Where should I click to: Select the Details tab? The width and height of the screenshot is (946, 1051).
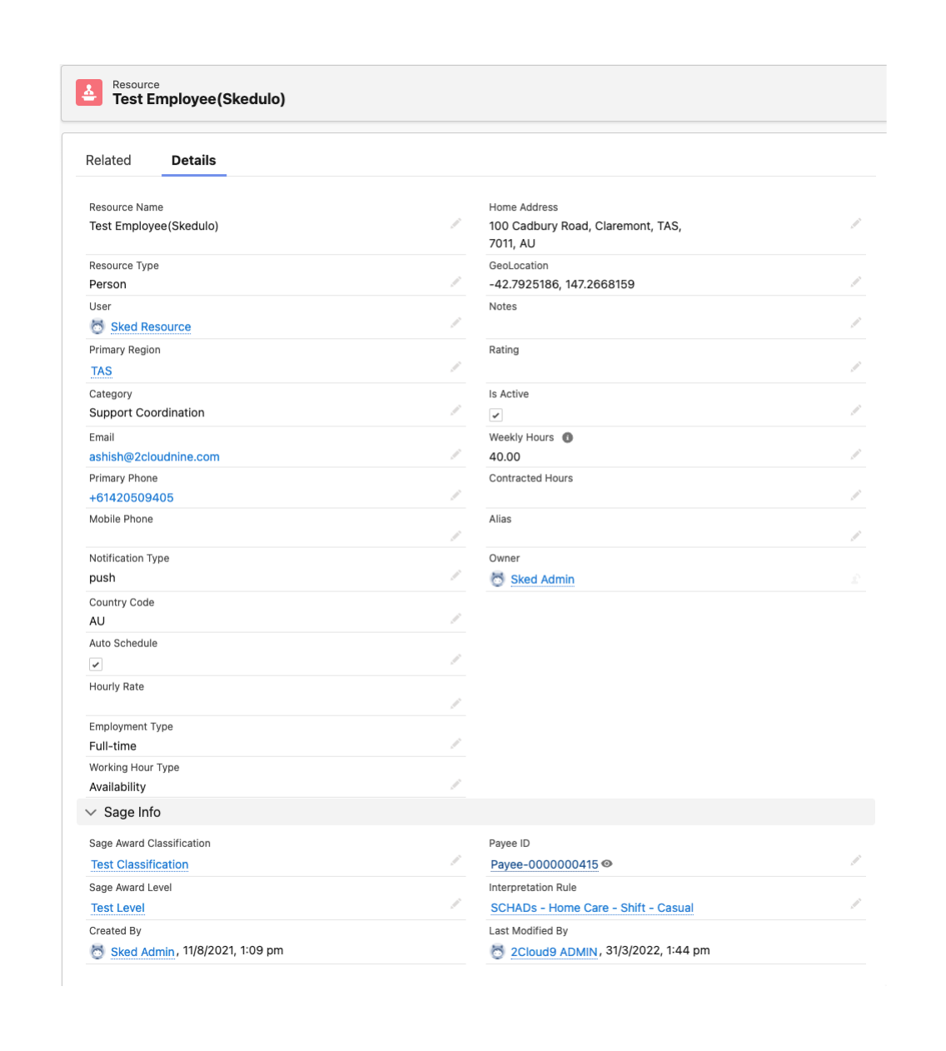[x=193, y=161]
